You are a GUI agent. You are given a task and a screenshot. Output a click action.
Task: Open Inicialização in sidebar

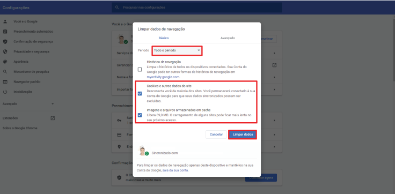pyautogui.click(x=23, y=92)
